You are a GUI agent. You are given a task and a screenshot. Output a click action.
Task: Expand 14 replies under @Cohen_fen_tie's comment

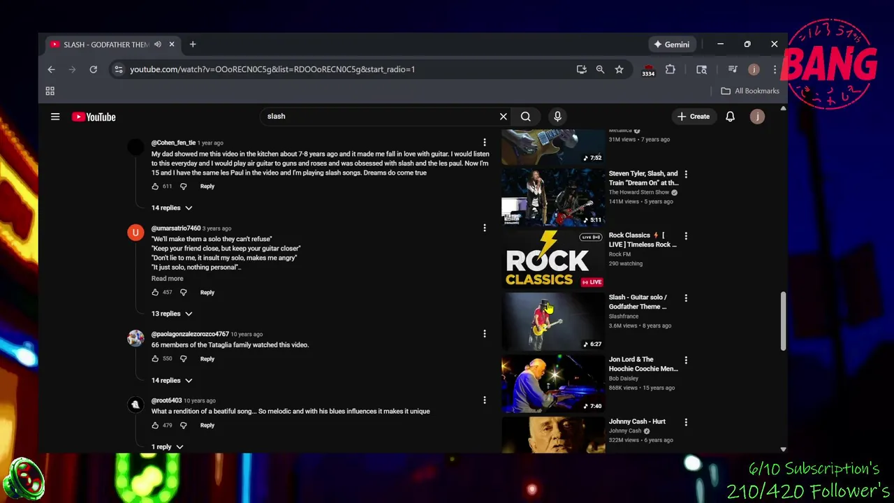[172, 207]
